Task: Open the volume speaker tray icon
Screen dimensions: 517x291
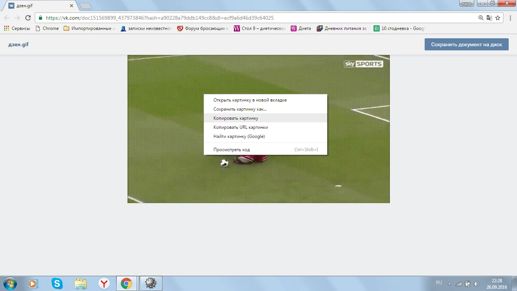Action: [x=477, y=284]
